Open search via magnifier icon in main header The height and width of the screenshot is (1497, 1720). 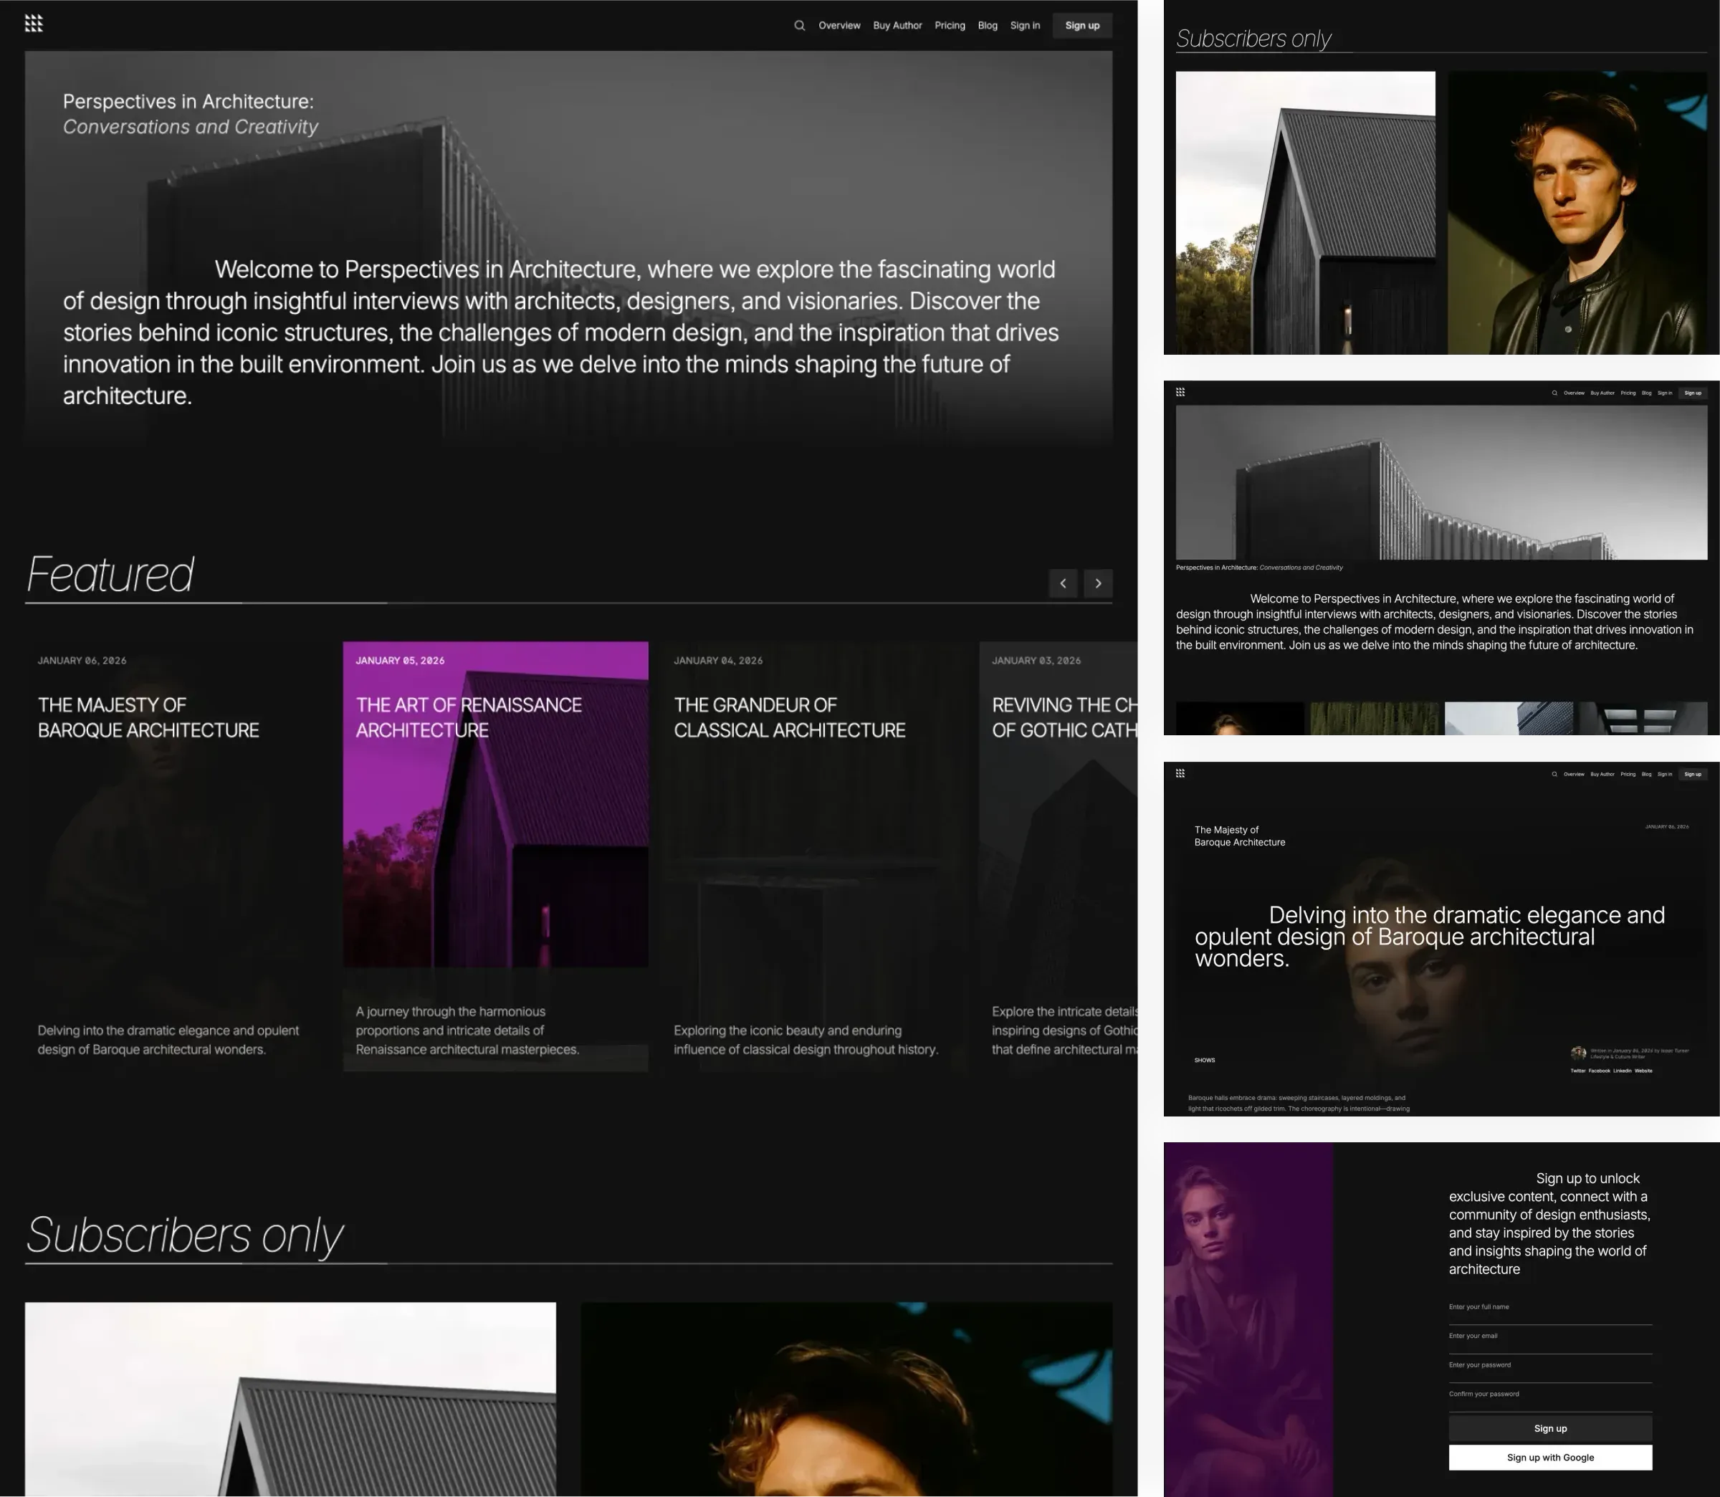pos(799,25)
